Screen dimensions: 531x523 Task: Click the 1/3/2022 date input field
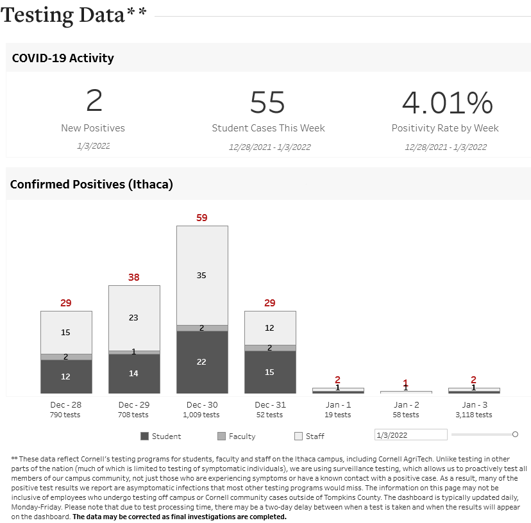410,435
